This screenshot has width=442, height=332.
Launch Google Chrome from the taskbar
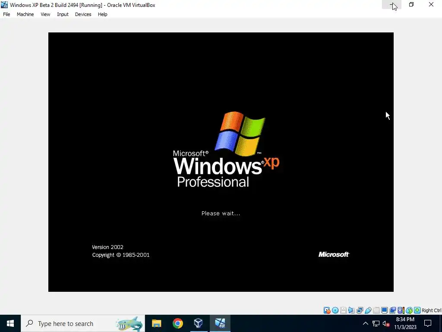[177, 323]
